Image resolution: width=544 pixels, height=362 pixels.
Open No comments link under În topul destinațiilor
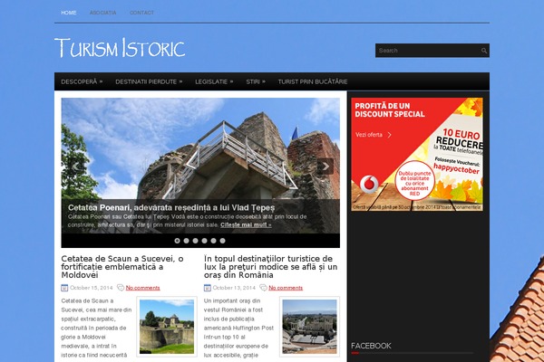tap(286, 288)
